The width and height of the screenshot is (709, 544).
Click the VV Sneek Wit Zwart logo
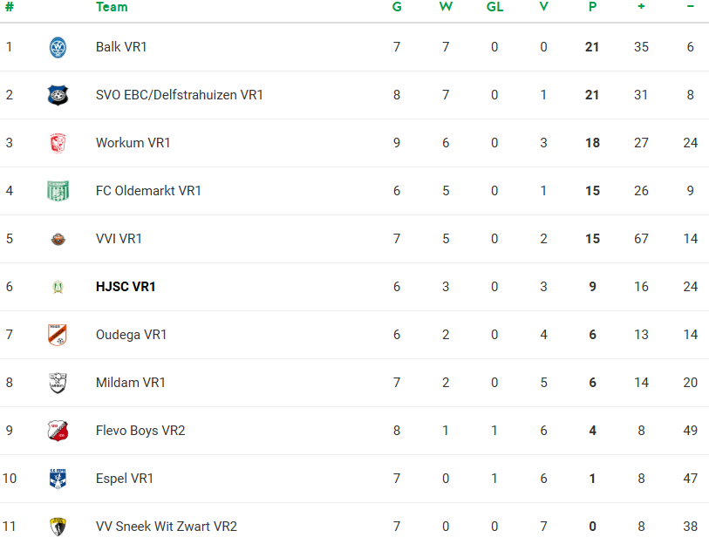58,527
